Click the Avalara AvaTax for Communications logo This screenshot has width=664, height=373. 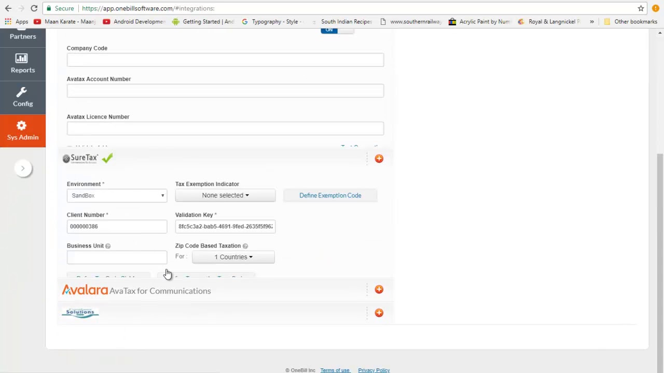click(136, 290)
